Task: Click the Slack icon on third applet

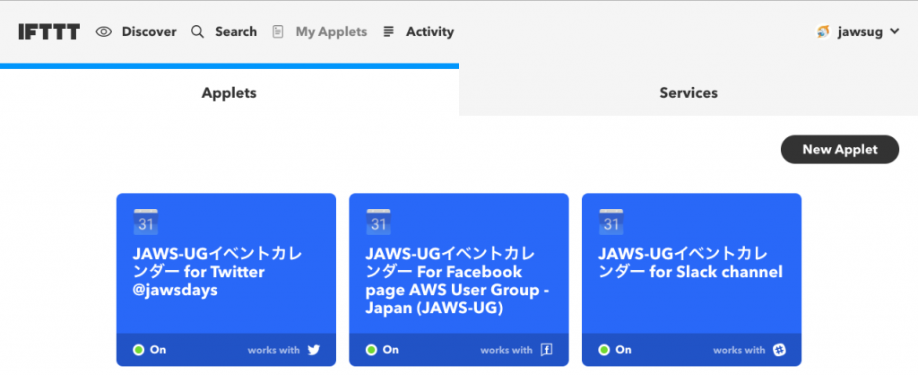Action: point(779,350)
